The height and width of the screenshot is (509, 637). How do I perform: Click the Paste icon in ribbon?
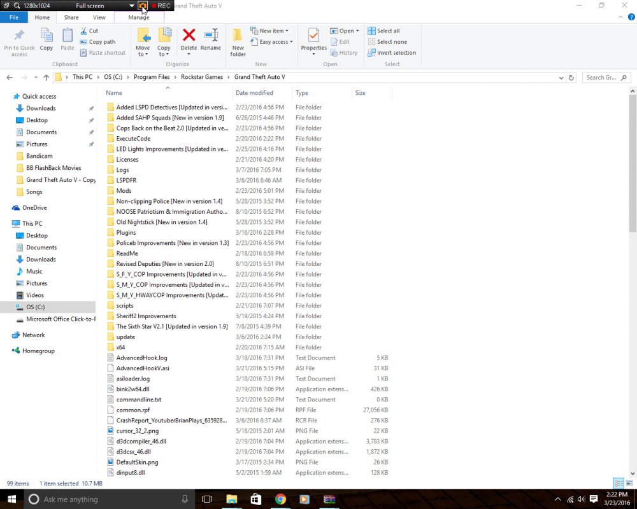click(x=68, y=36)
